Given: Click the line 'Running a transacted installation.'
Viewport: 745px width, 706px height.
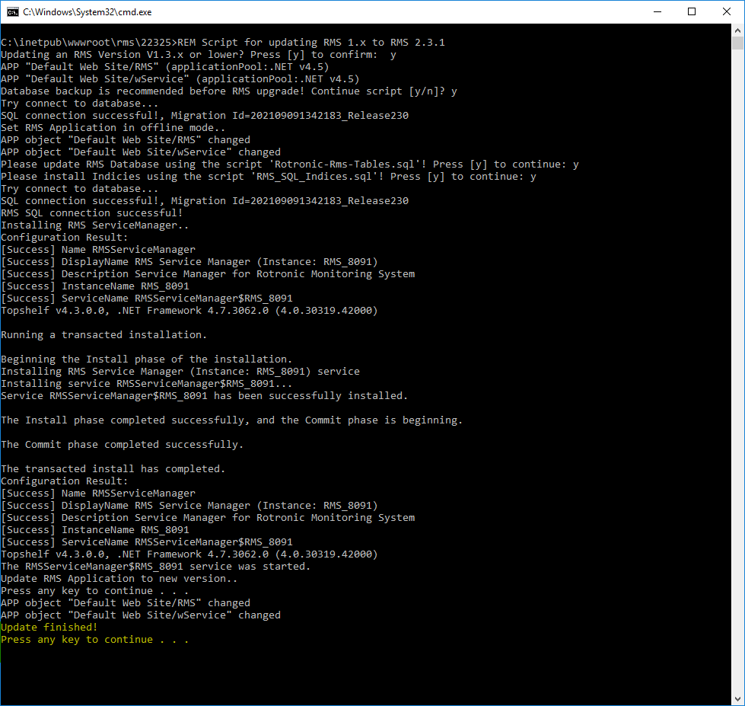Looking at the screenshot, I should point(103,334).
